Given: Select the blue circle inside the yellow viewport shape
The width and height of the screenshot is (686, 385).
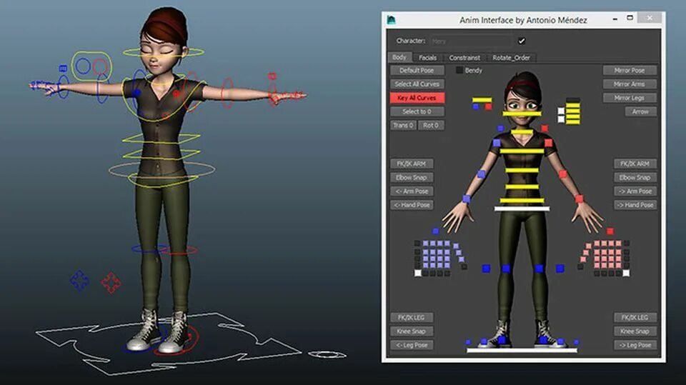Looking at the screenshot, I should pyautogui.click(x=83, y=66).
